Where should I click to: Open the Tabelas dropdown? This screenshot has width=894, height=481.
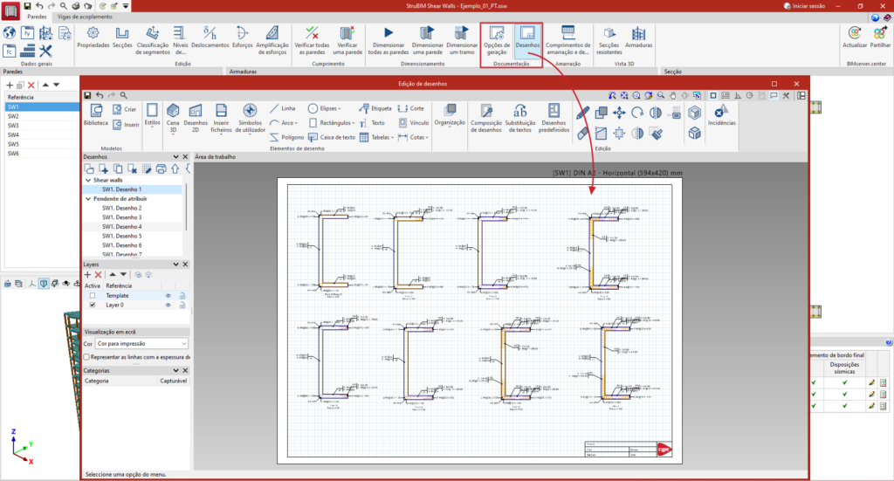click(377, 137)
